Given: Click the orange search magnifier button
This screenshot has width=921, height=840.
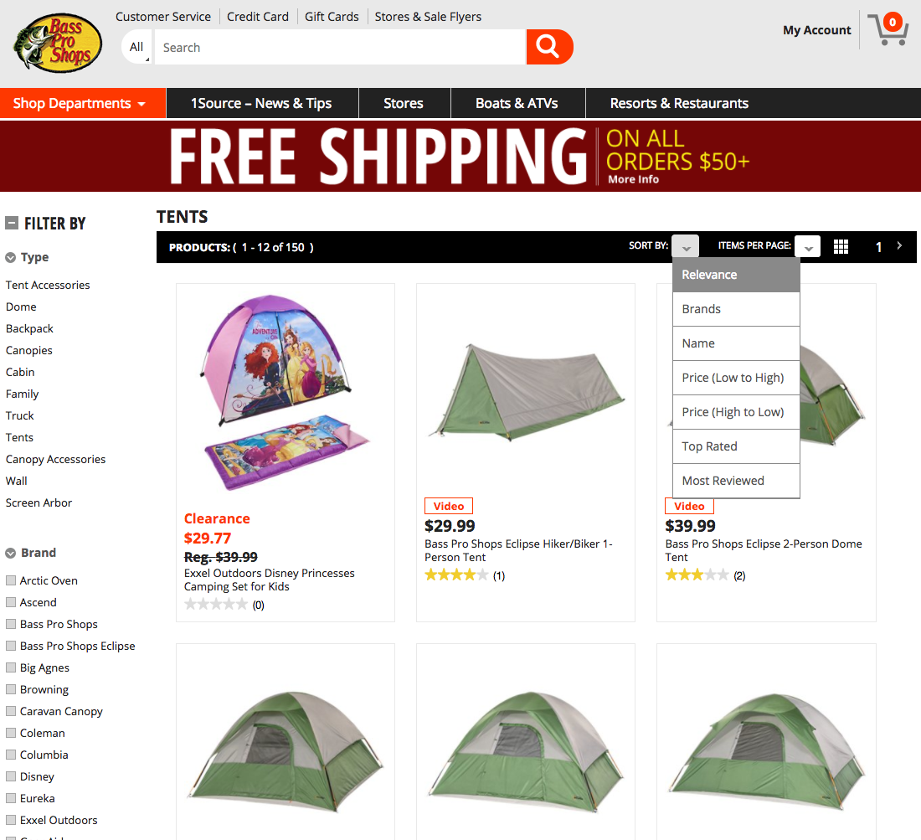Looking at the screenshot, I should pos(549,47).
